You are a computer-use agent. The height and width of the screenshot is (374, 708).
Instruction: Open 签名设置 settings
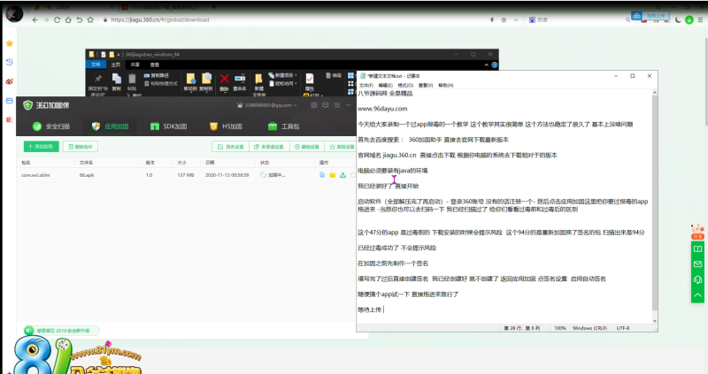231,147
